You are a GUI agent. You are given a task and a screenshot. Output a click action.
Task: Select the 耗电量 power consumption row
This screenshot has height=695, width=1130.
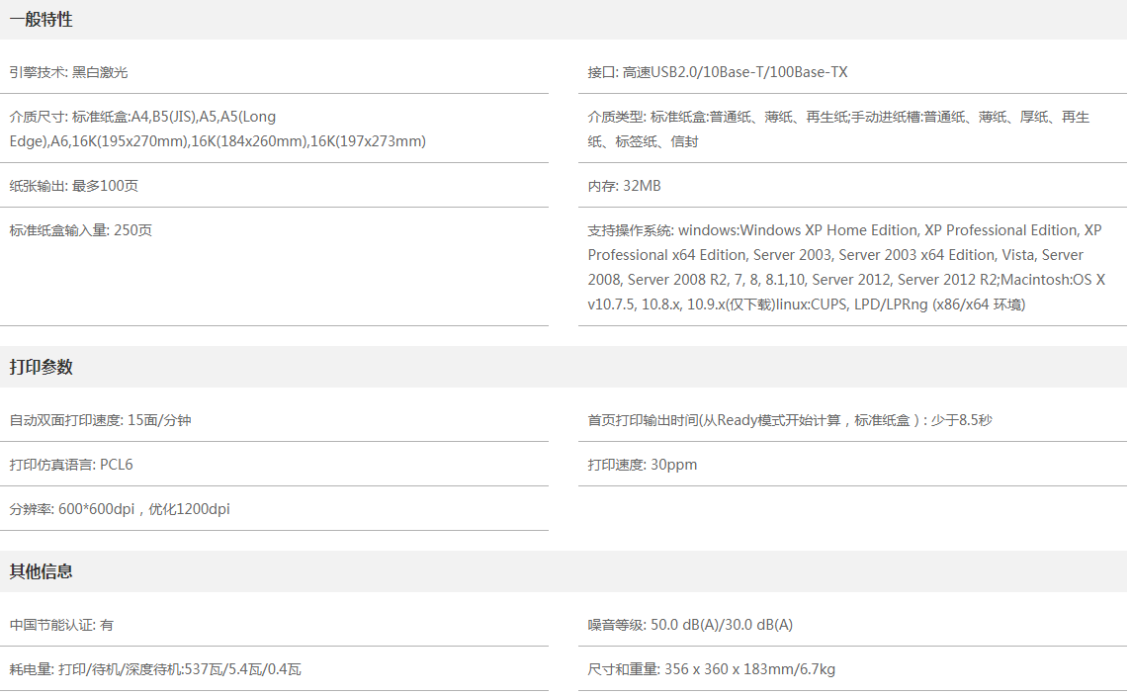coord(155,669)
